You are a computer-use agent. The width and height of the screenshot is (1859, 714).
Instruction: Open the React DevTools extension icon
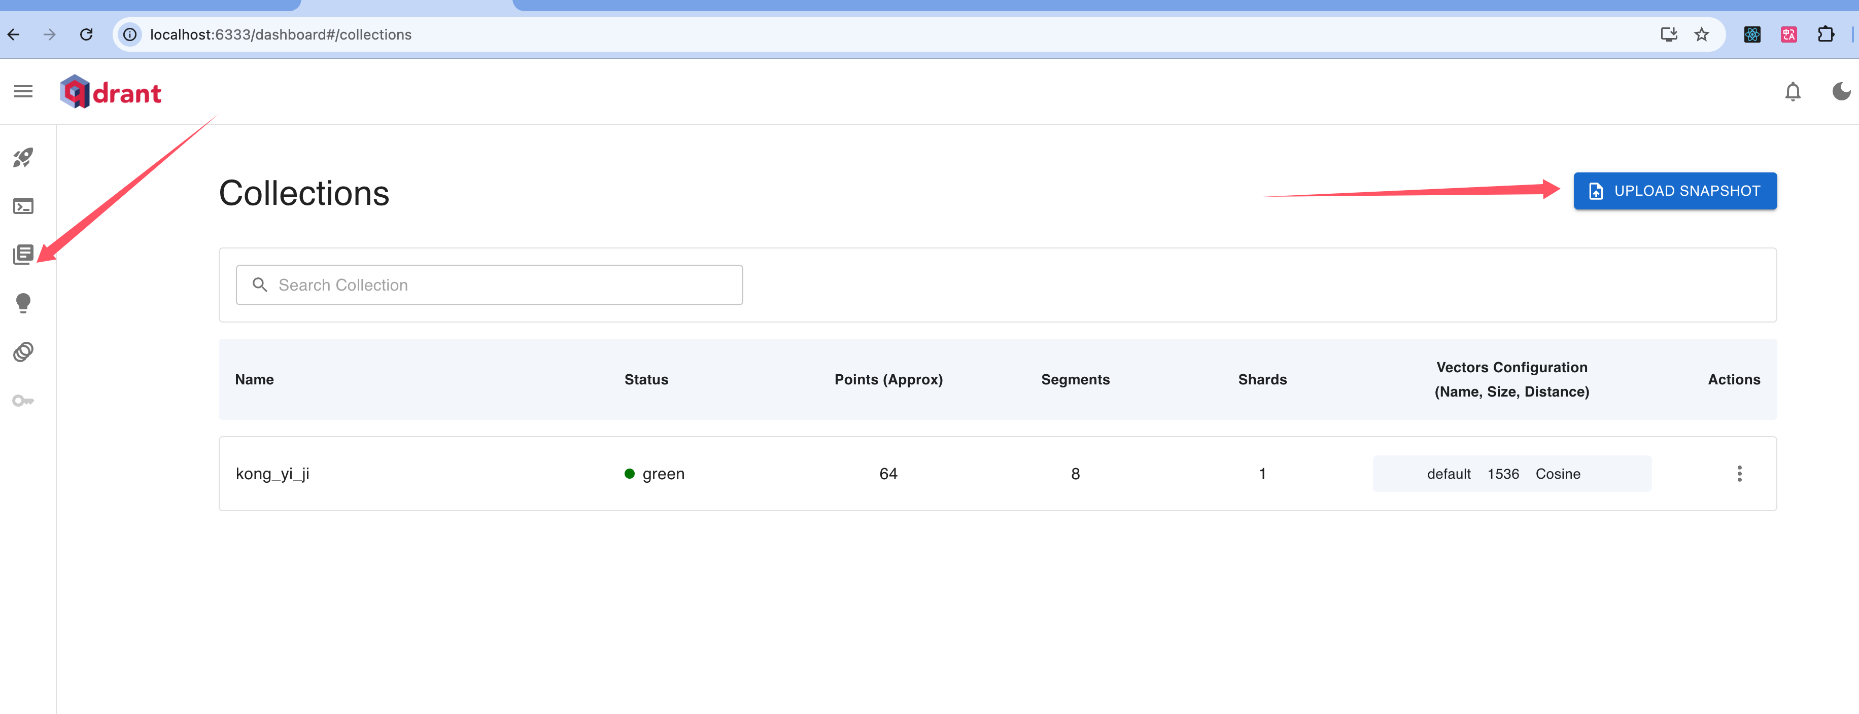click(x=1752, y=34)
